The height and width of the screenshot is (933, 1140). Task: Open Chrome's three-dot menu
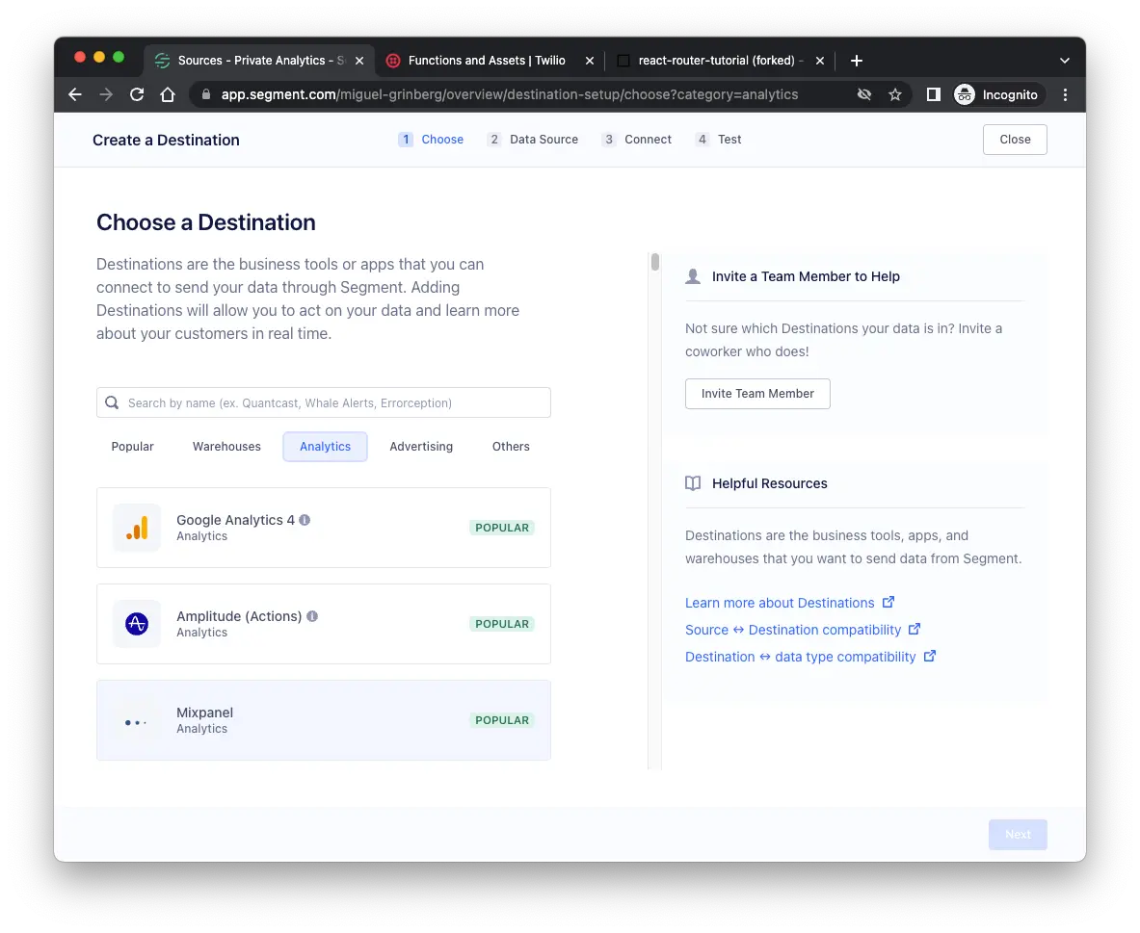pyautogui.click(x=1065, y=94)
